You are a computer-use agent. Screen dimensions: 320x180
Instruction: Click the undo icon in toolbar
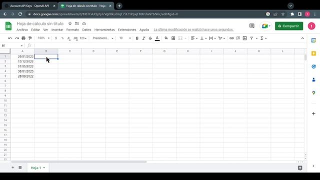click(10, 38)
